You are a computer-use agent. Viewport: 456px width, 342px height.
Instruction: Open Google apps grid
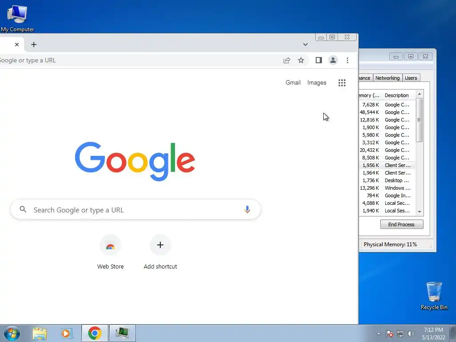[342, 83]
